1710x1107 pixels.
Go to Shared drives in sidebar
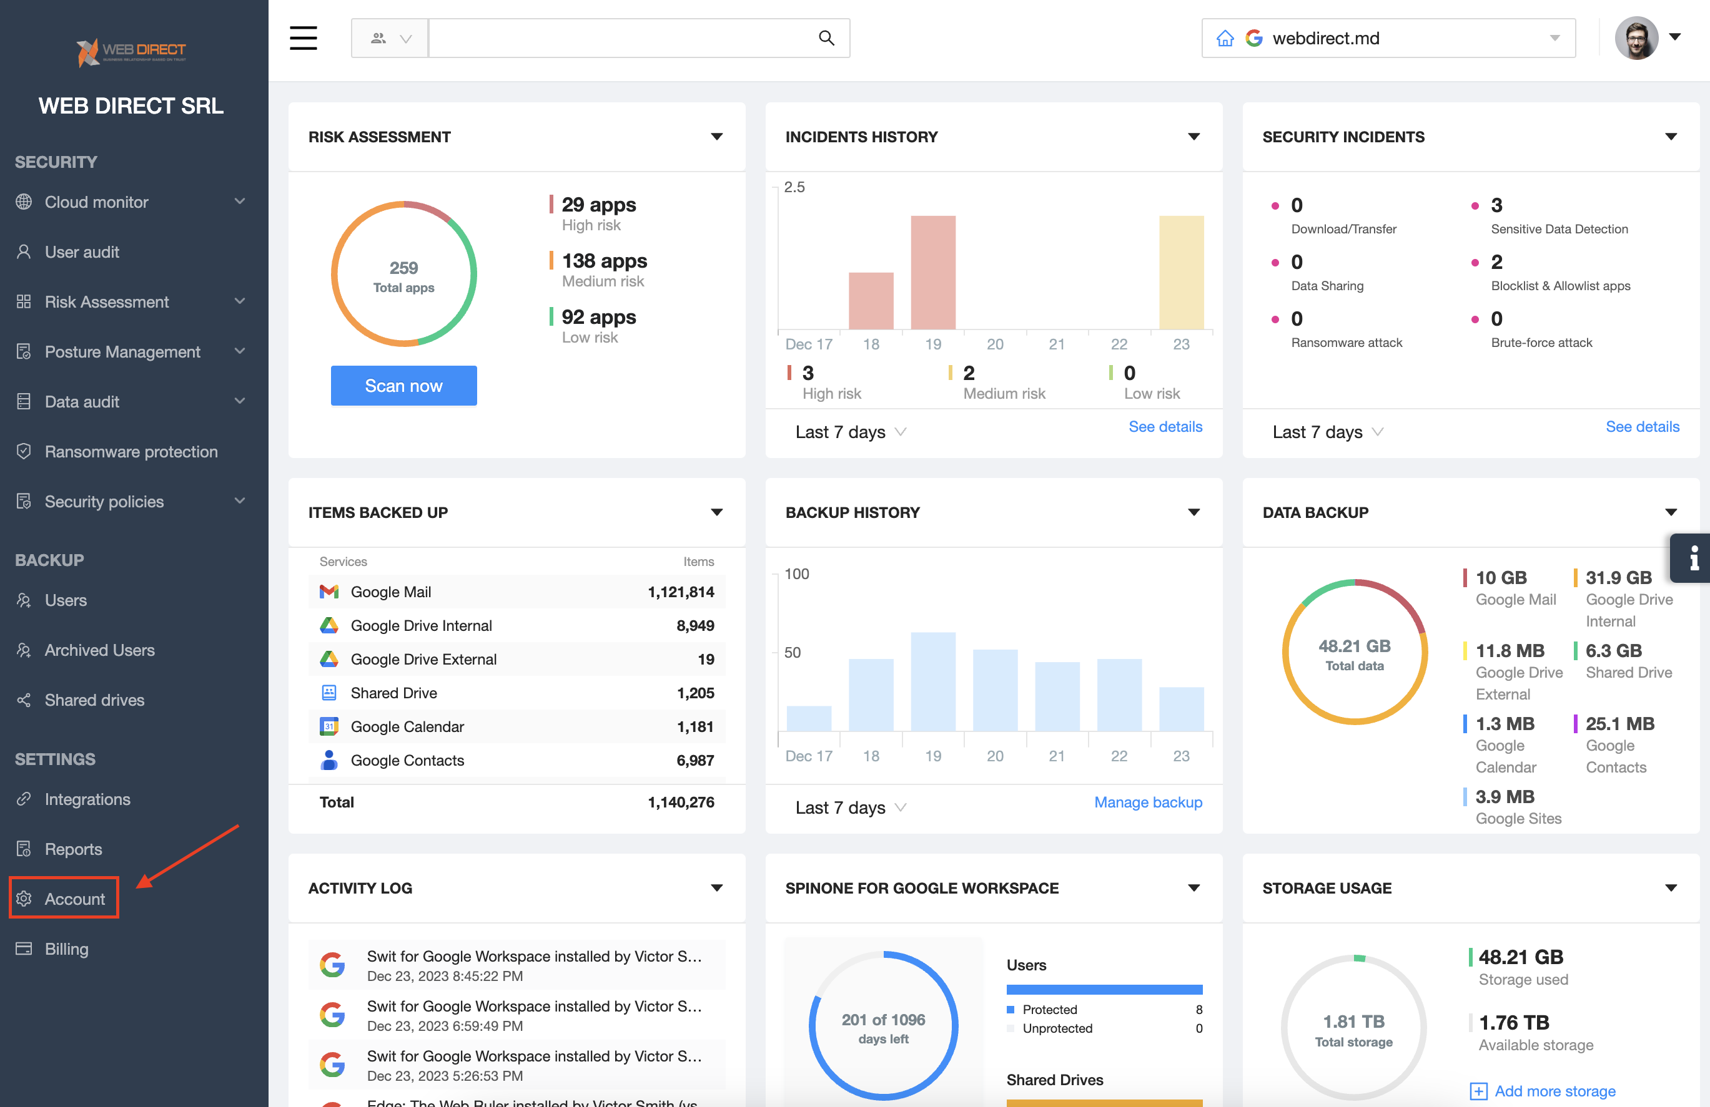94,700
